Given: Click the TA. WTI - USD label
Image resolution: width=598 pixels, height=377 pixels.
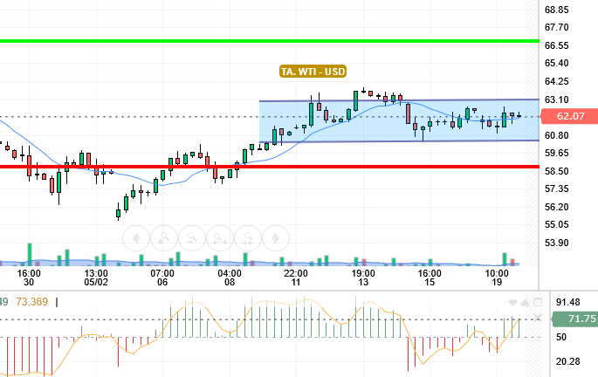Looking at the screenshot, I should 313,72.
